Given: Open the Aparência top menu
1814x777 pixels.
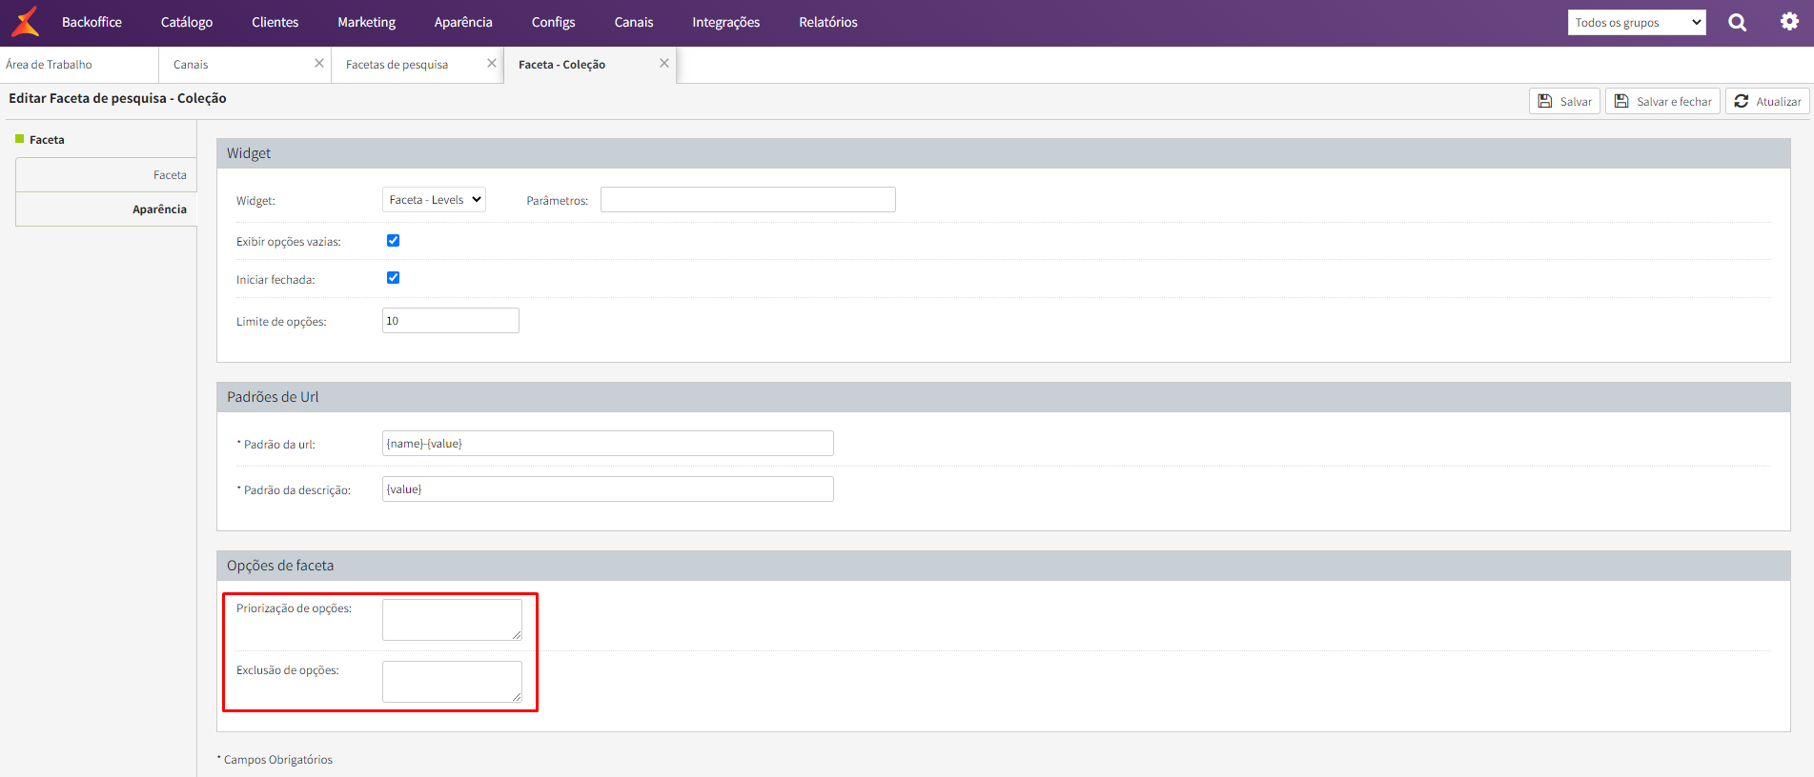Looking at the screenshot, I should [463, 22].
